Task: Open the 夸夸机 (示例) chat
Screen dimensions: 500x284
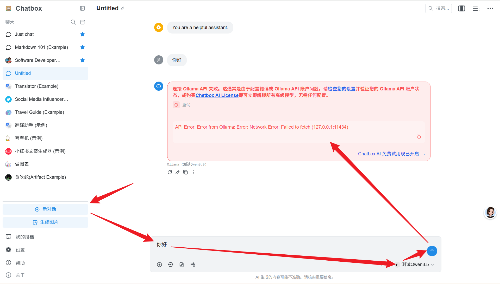Action: [45, 138]
